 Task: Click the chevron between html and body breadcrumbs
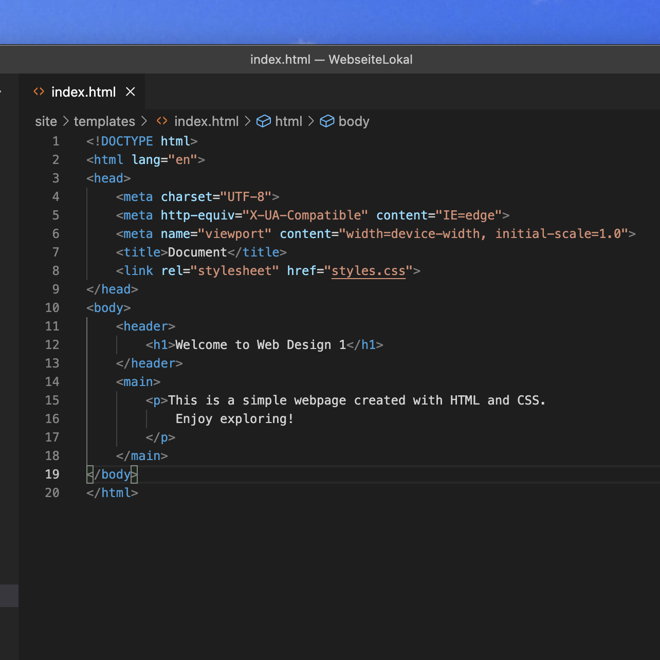(x=311, y=121)
